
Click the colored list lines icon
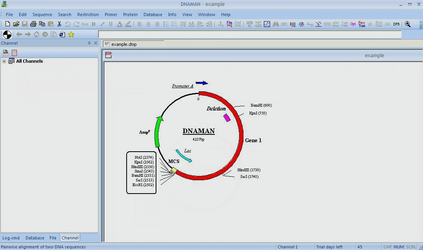[293, 24]
